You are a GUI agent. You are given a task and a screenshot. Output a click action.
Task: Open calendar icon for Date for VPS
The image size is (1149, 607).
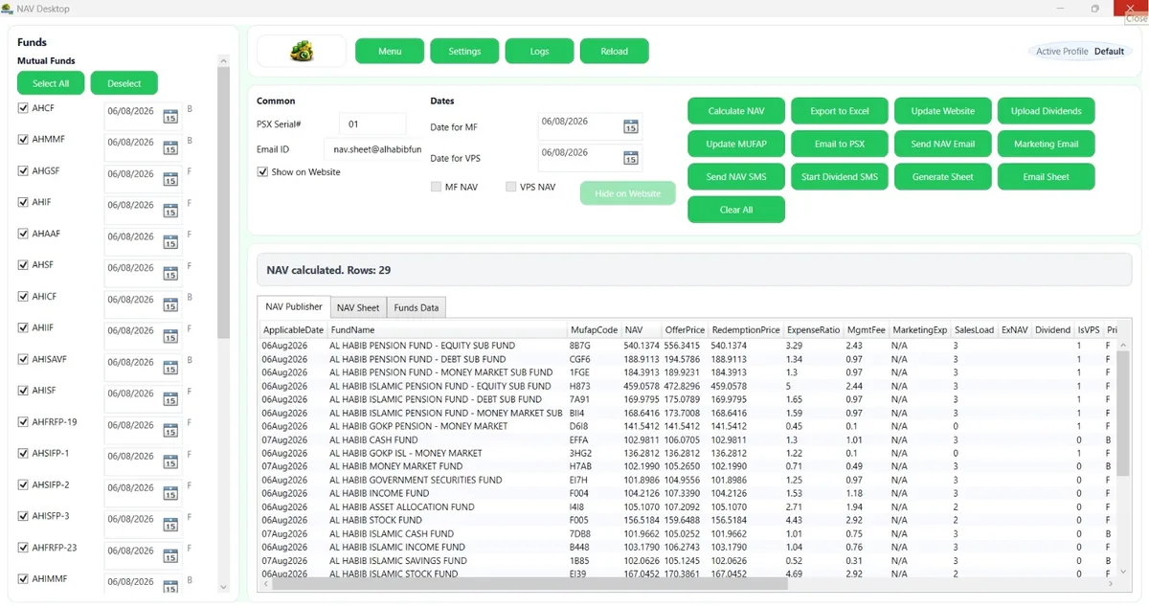631,159
